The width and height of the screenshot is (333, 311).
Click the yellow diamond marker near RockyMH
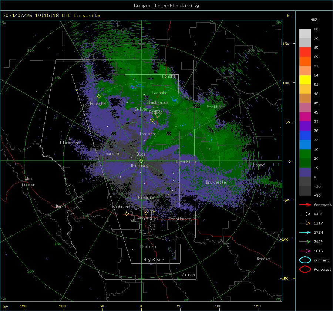tap(99, 97)
